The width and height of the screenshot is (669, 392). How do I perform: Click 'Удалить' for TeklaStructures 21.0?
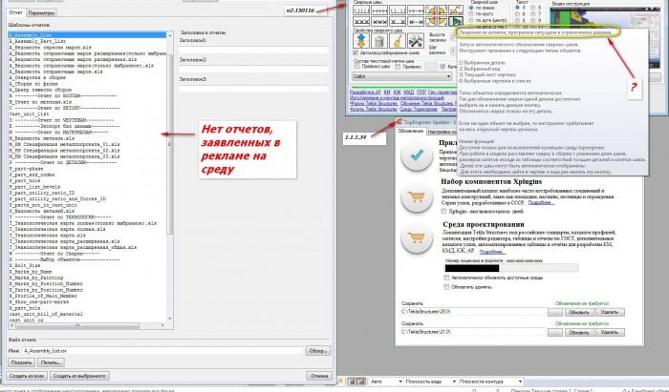610,332
